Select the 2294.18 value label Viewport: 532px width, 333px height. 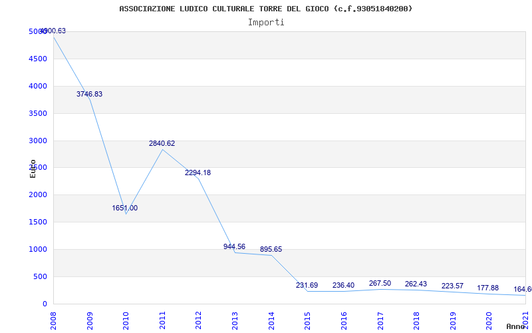click(x=198, y=172)
